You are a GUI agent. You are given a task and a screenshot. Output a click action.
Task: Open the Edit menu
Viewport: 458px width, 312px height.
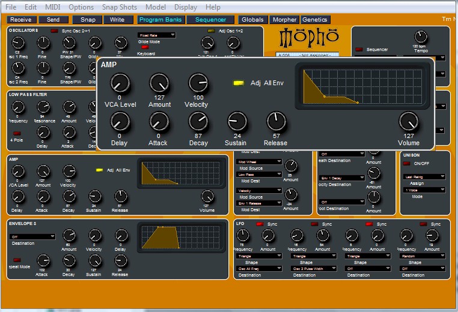point(31,7)
